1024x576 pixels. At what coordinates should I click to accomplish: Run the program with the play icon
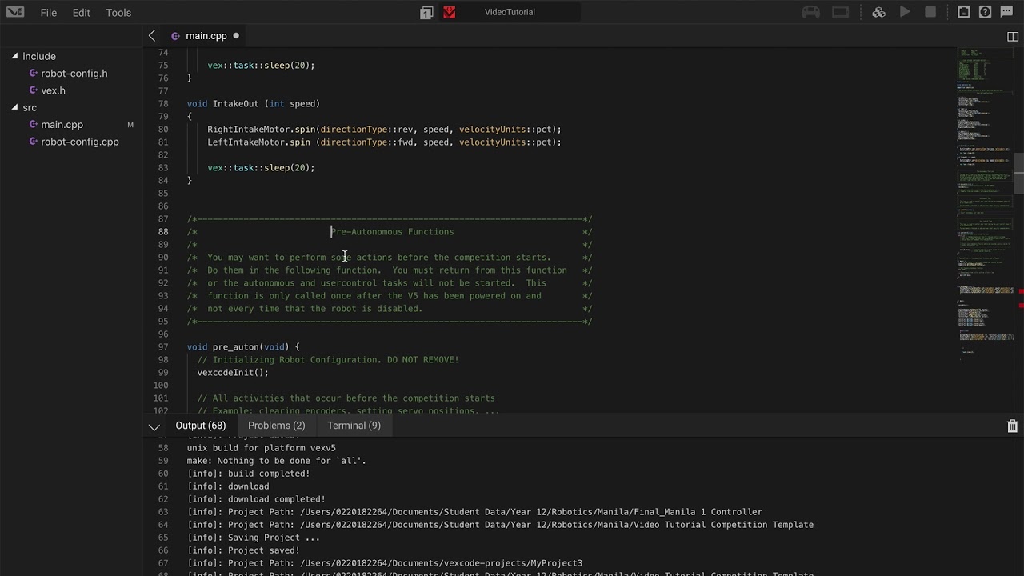(x=905, y=12)
